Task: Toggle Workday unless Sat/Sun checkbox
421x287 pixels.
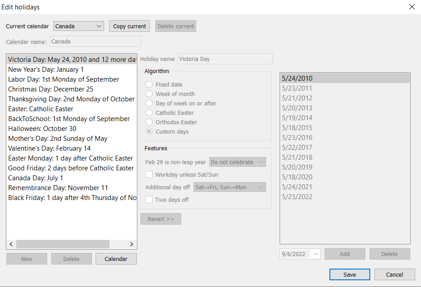Action: click(149, 174)
